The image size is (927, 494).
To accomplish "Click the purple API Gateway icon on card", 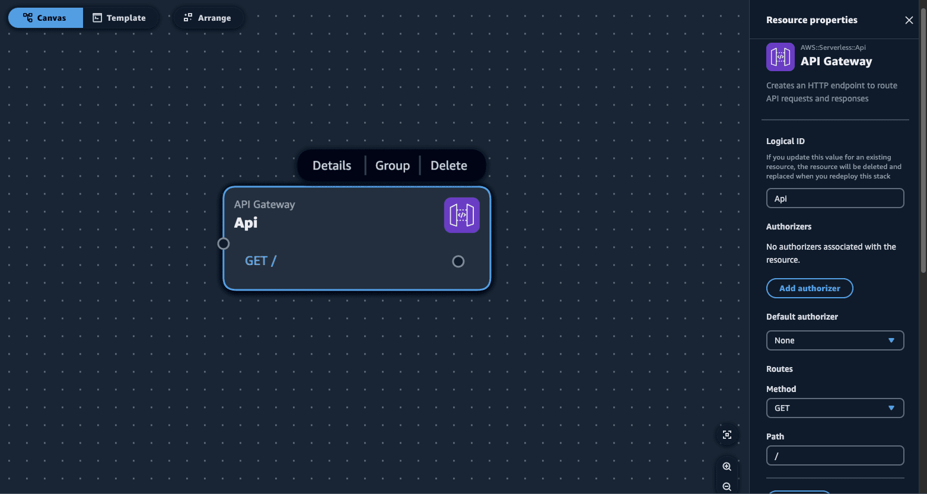I will (x=462, y=215).
